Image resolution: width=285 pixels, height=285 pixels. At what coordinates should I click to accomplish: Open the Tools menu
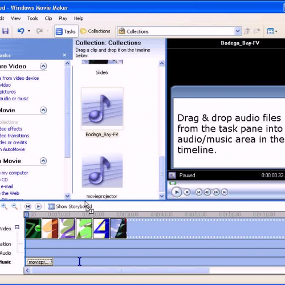pyautogui.click(x=32, y=18)
